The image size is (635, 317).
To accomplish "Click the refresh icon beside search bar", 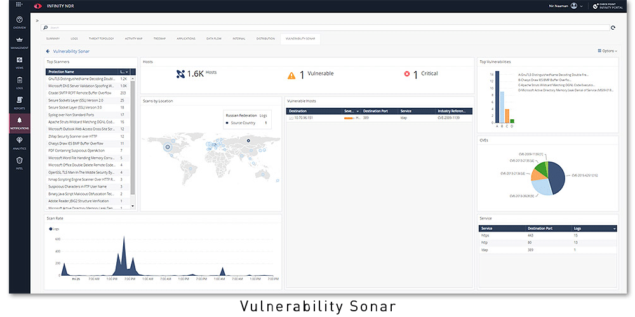I will coord(613,27).
